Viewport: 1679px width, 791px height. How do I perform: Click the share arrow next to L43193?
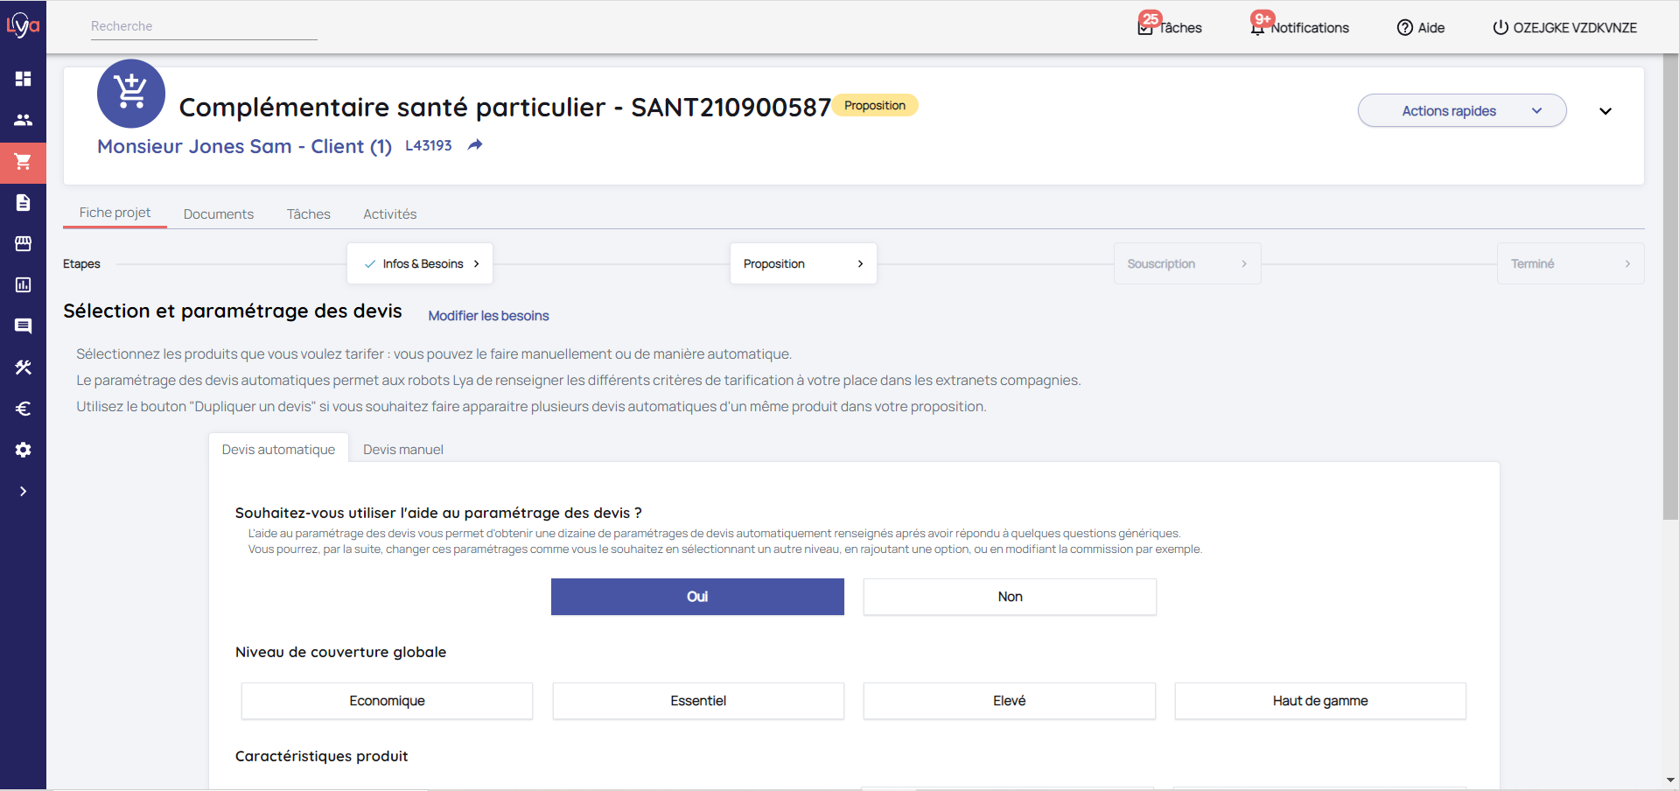pos(475,145)
